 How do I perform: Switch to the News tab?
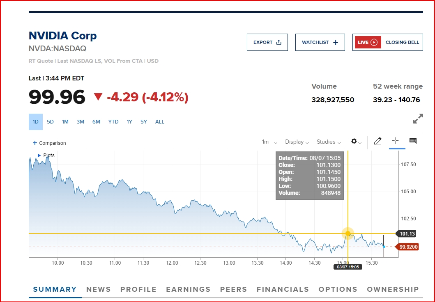pyautogui.click(x=99, y=289)
